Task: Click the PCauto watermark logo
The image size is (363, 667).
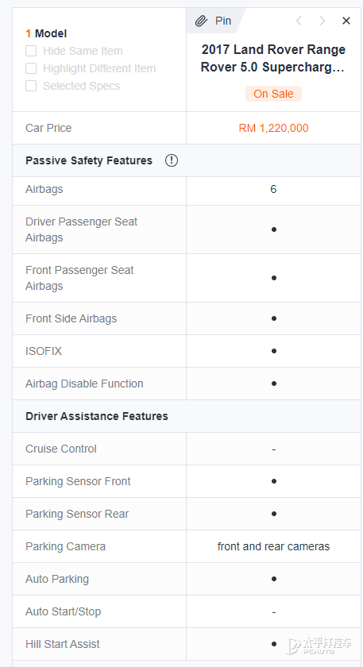Action: tap(319, 646)
